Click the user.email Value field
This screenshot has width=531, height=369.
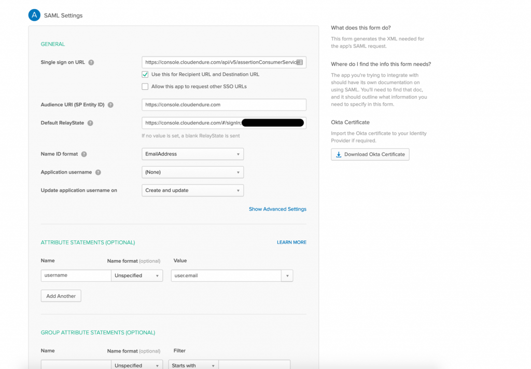[x=228, y=275]
